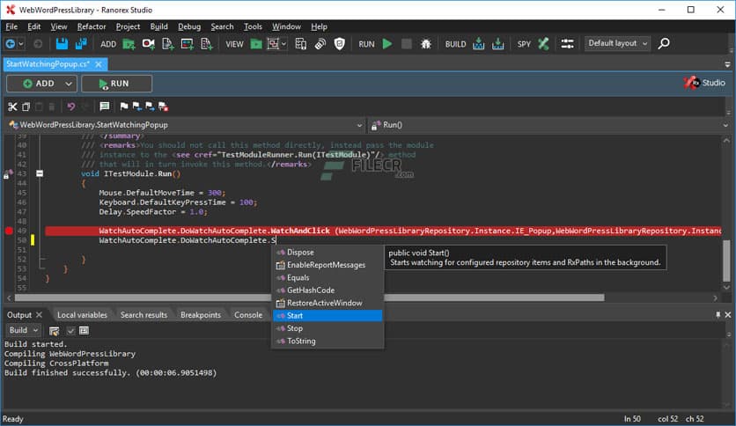Open the settings sliders icon
Image resolution: width=736 pixels, height=426 pixels.
tap(568, 44)
